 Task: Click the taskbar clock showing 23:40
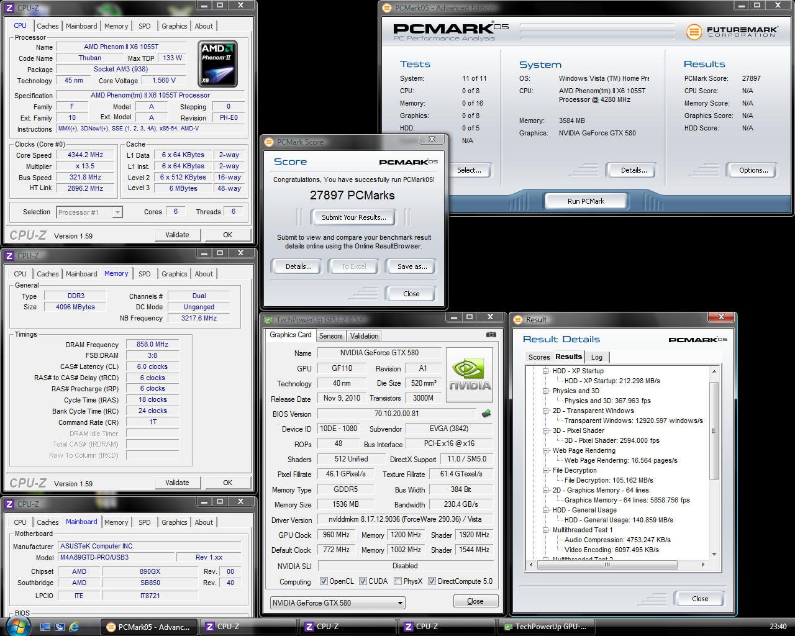pos(778,627)
